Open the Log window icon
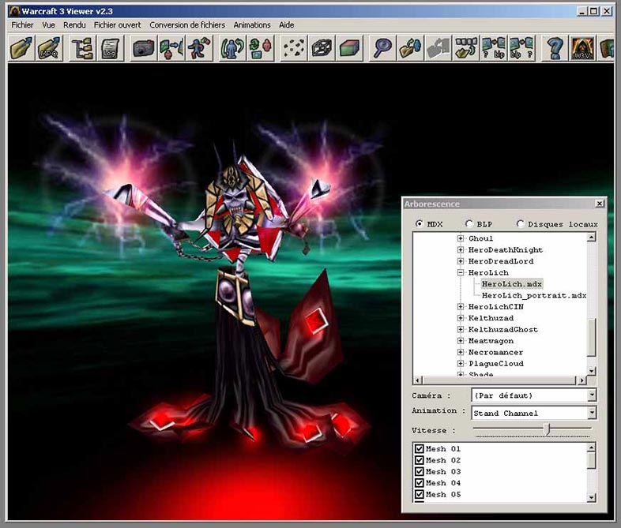 (110, 48)
